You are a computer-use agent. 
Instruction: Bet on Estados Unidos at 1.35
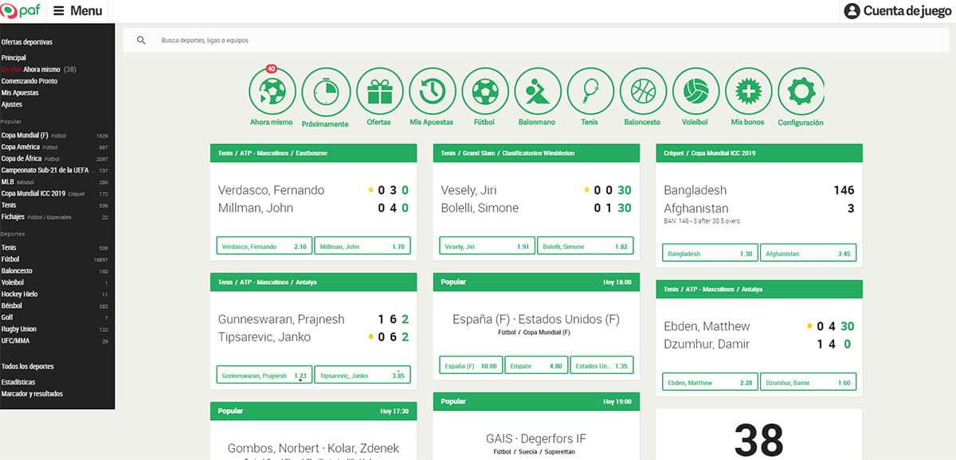point(602,366)
